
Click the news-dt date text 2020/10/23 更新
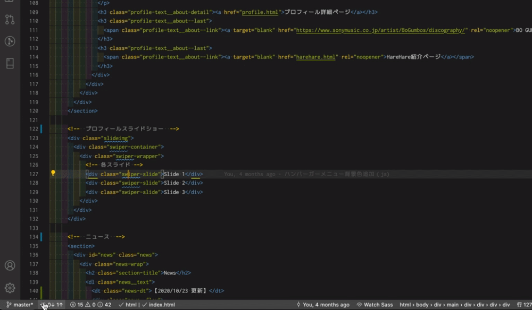coord(180,291)
